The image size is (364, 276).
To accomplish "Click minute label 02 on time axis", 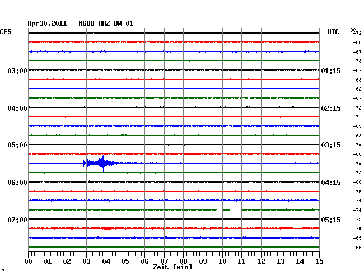I will tap(67, 261).
